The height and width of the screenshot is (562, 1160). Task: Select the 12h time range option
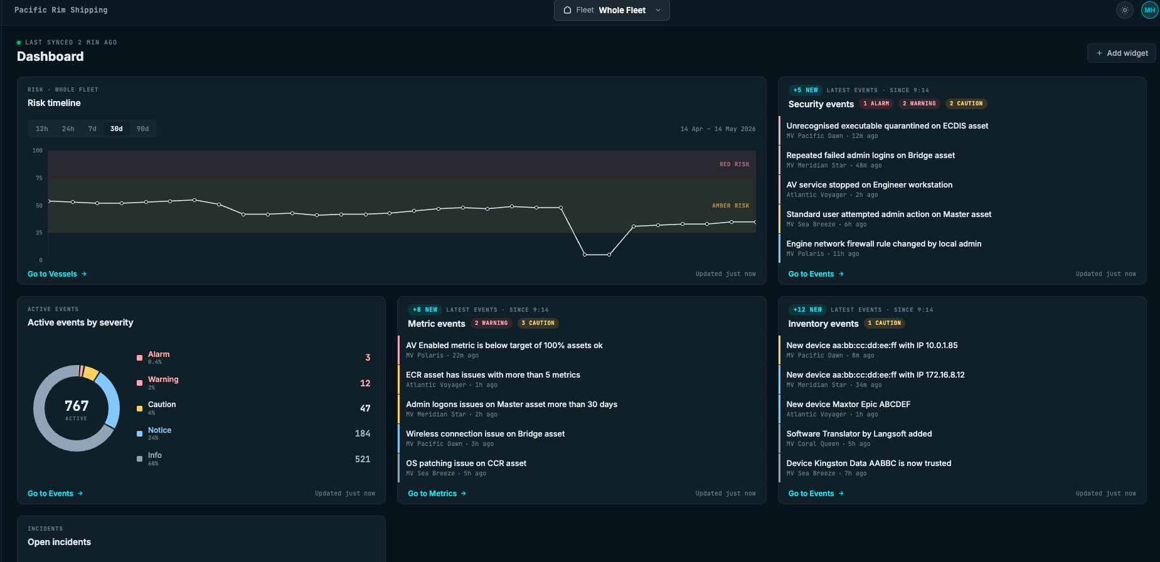tap(42, 129)
